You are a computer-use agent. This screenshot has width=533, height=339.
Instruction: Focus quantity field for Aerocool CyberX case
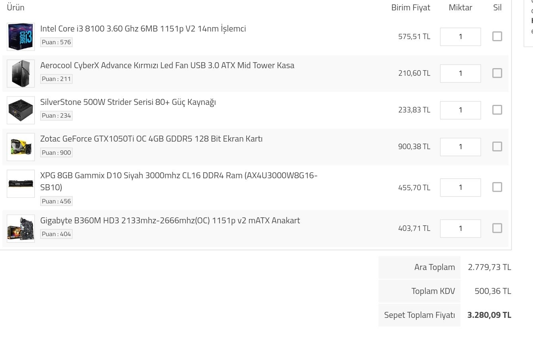click(460, 73)
